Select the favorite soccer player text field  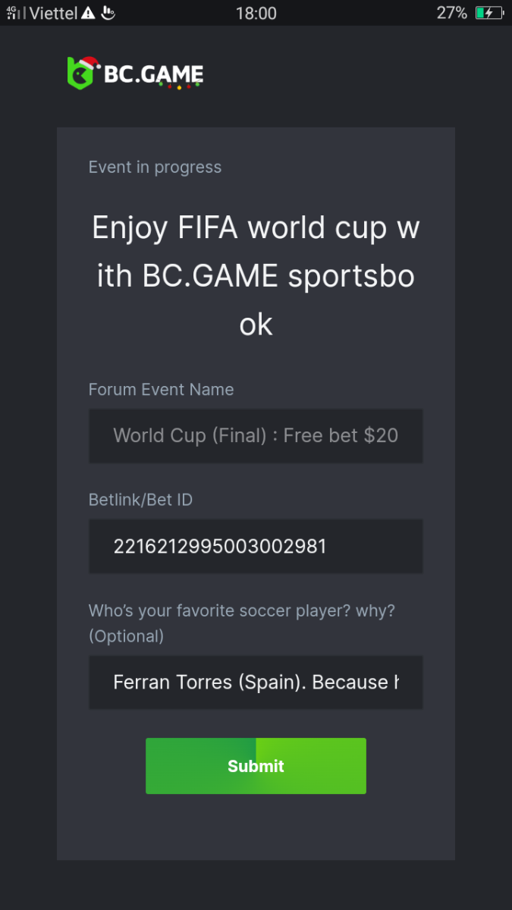[256, 682]
